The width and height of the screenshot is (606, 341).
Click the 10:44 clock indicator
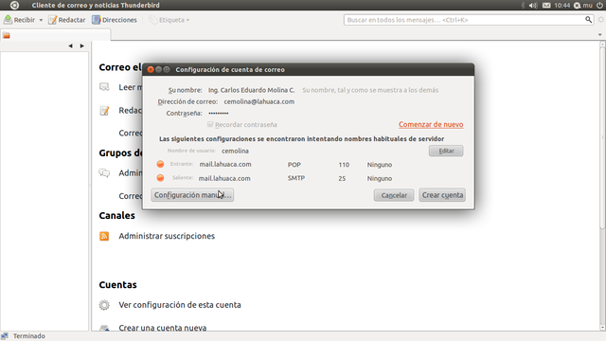[561, 5]
